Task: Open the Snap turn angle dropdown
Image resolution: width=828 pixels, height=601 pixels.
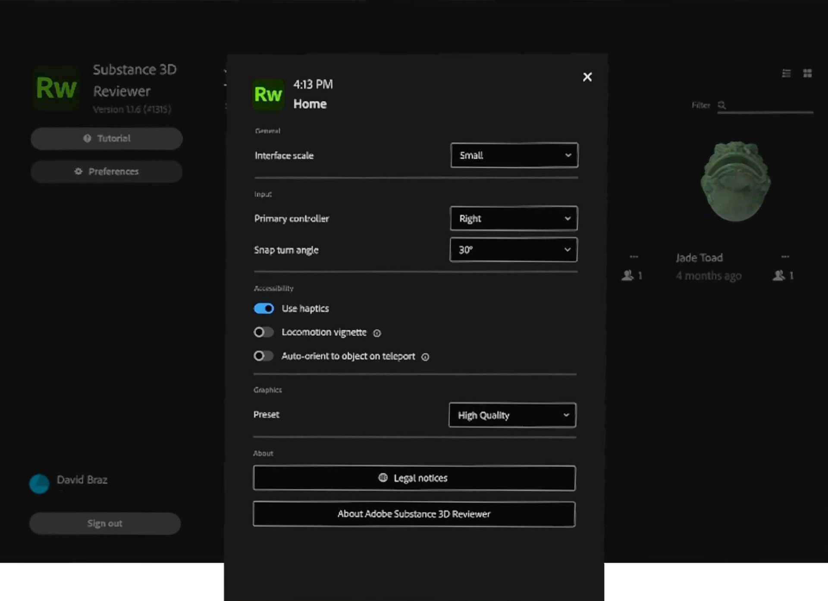Action: coord(513,250)
